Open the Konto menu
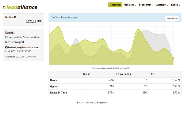The height and width of the screenshot is (123, 184). (x=175, y=5)
